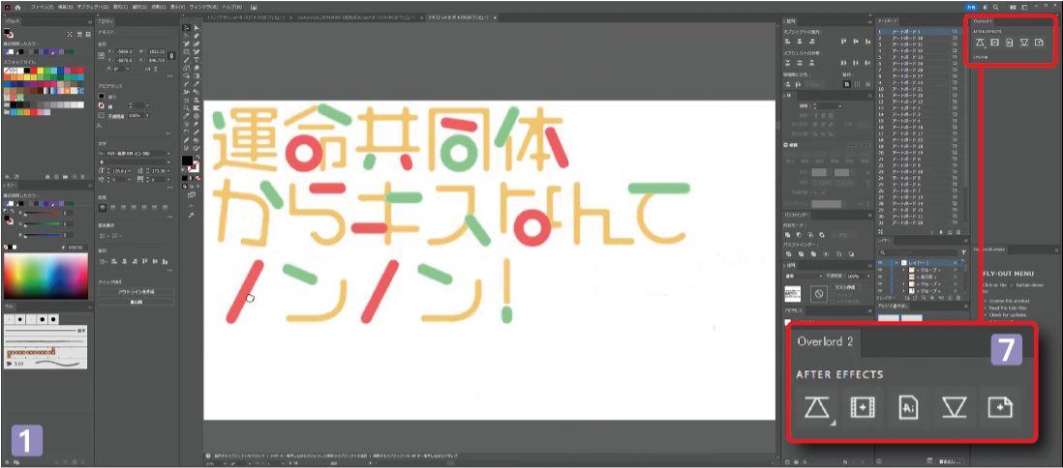Select the Direct Selection tool
Screen dimensions: 1063x468
[x=197, y=27]
